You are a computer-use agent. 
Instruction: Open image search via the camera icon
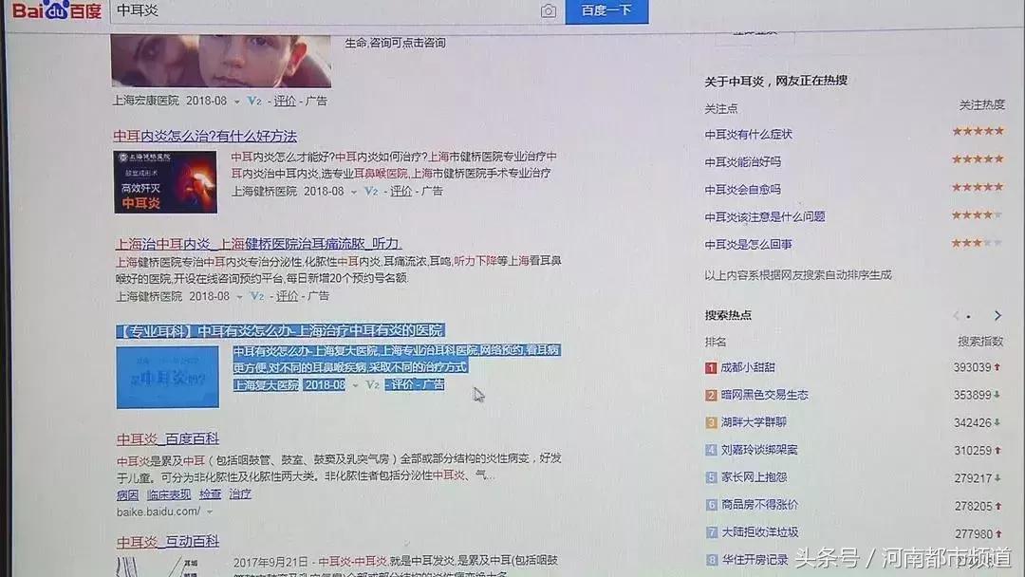550,12
